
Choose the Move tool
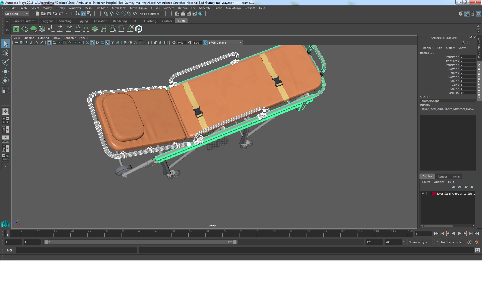click(x=5, y=71)
